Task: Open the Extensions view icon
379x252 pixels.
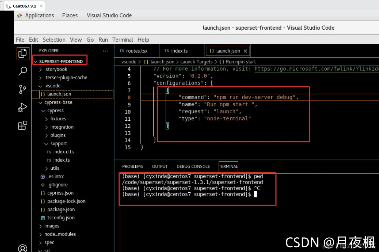Action: coord(23,125)
